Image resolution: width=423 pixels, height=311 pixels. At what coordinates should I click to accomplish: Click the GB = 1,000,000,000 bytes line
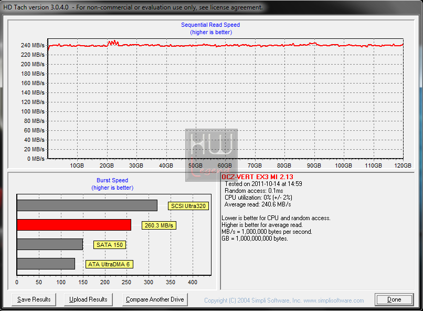click(255, 239)
